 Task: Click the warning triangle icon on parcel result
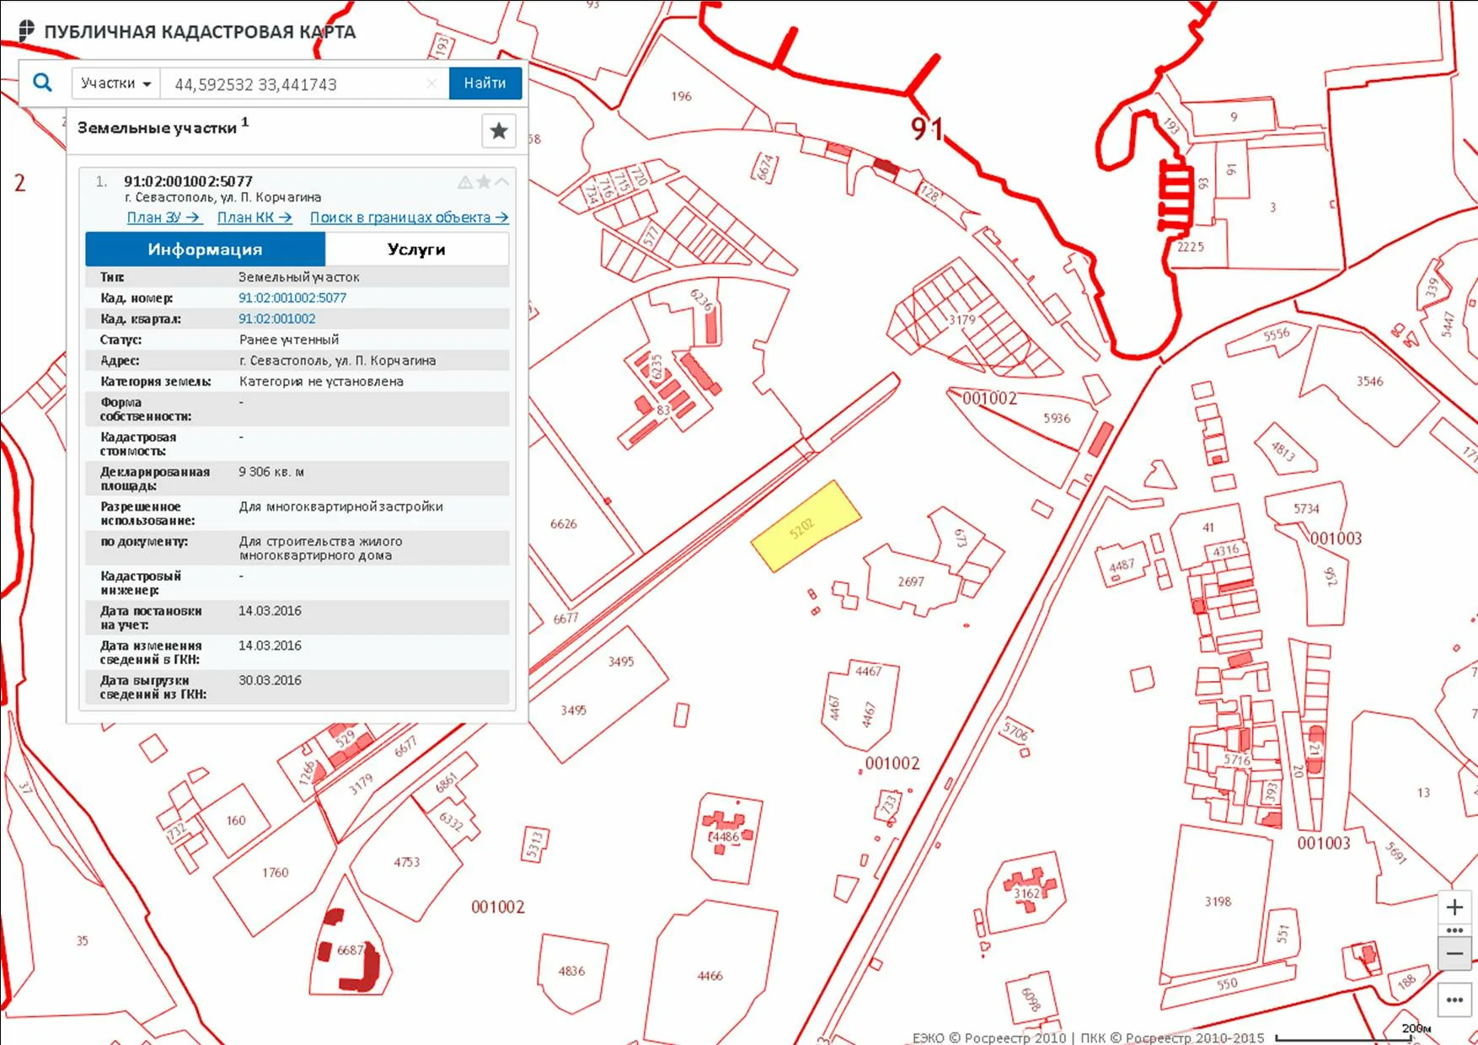point(465,182)
